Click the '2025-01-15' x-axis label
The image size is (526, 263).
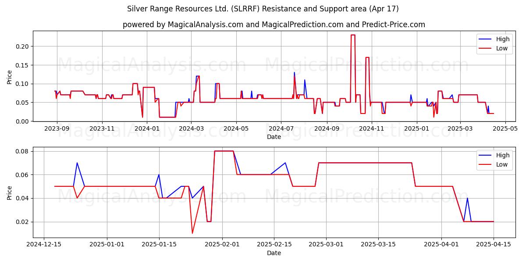pos(159,245)
